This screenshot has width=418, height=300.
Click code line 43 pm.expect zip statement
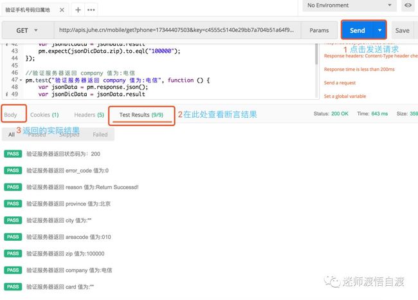point(109,51)
